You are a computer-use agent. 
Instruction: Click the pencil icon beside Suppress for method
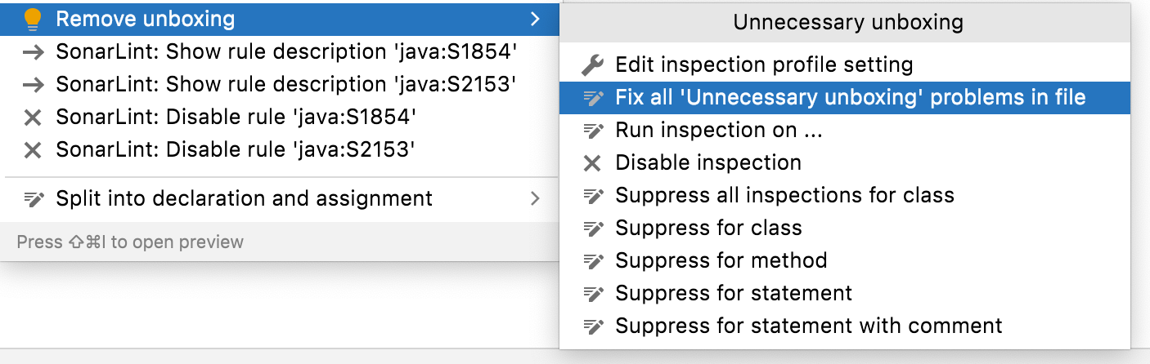tap(592, 261)
